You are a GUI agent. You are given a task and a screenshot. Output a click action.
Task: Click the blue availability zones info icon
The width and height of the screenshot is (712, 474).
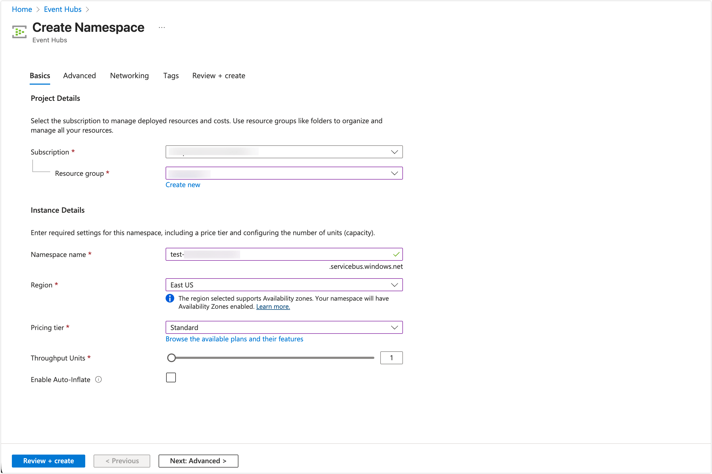(170, 298)
